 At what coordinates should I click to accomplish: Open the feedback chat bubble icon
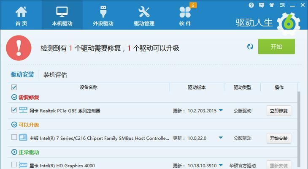pos(262,5)
